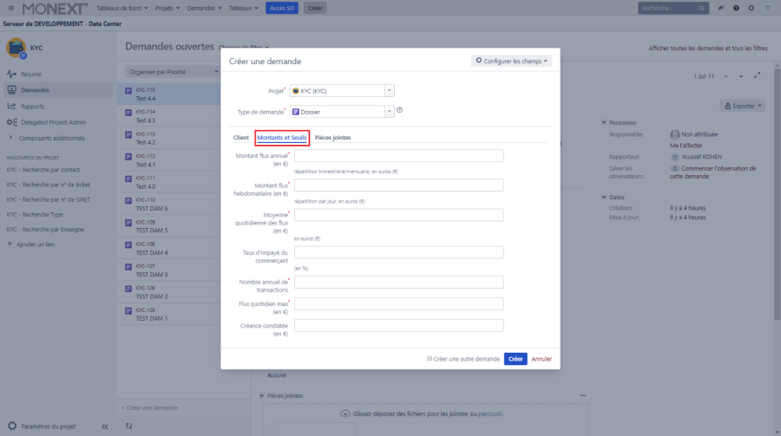This screenshot has width=781, height=436.
Task: Open the user profile avatar
Action: click(767, 8)
